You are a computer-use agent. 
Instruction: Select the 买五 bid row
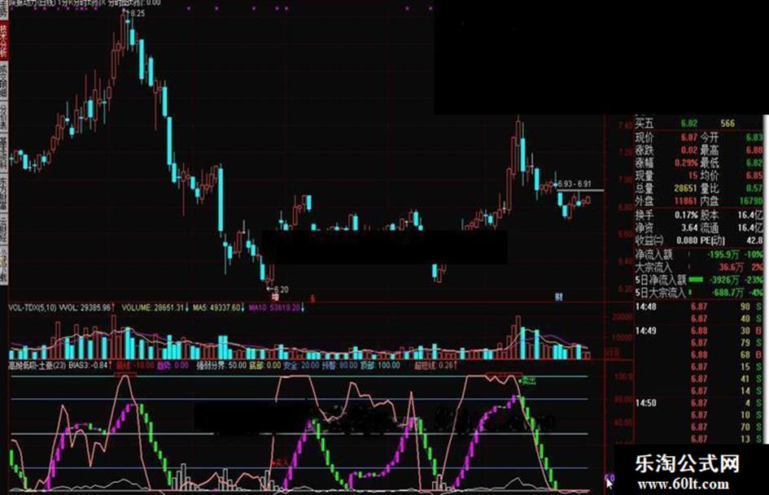coord(698,123)
